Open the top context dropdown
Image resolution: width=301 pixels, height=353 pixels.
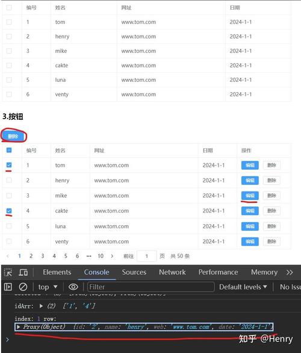point(48,287)
